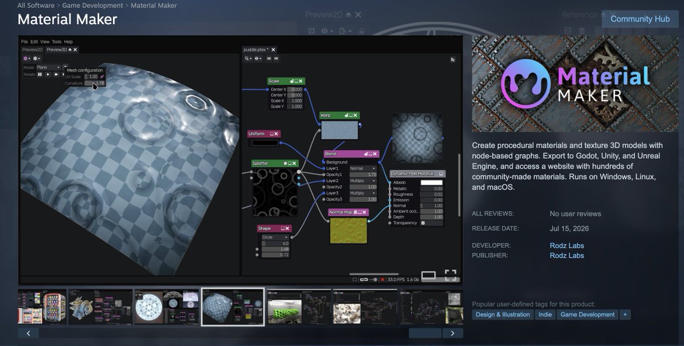Open the Shape node's Circle dropdown

[275, 237]
